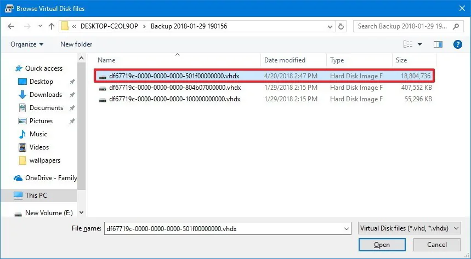Click the search magnifier icon
This screenshot has width=471, height=259.
[x=456, y=26]
